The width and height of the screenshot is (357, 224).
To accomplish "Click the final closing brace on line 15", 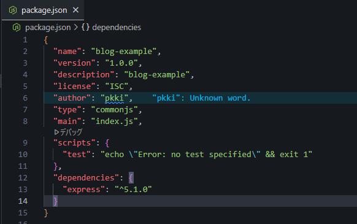I will [46, 213].
